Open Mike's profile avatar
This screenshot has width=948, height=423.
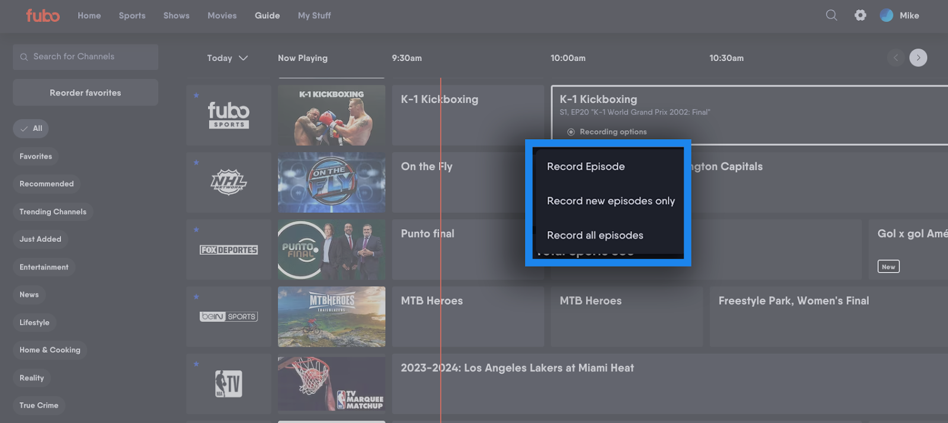(886, 15)
